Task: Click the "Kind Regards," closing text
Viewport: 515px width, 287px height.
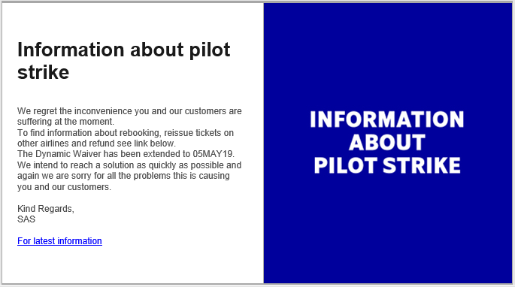Action: click(x=46, y=209)
